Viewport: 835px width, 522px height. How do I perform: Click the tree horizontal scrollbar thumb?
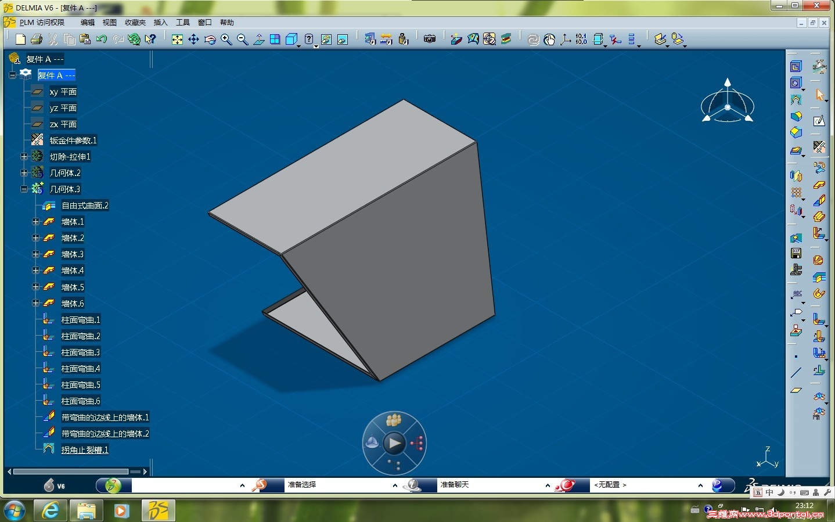tap(71, 471)
